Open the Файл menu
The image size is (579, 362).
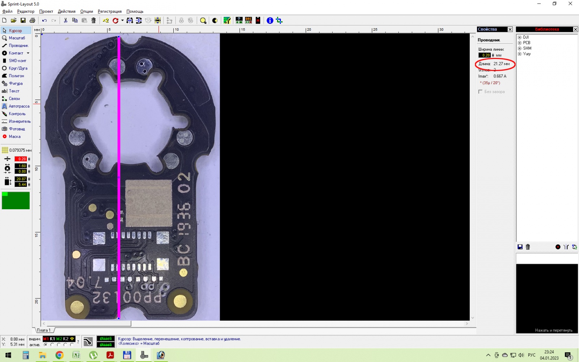tap(7, 11)
